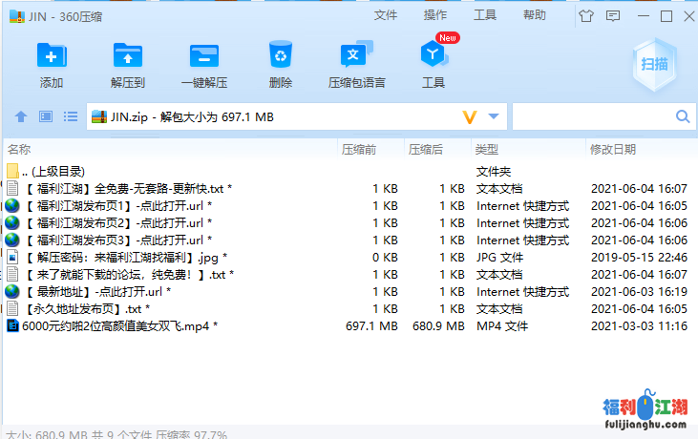Go up one level with the up arrow

point(21,116)
